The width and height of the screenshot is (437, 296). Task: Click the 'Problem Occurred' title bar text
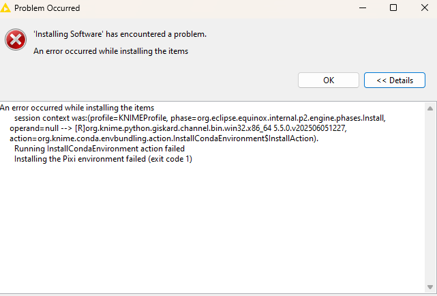47,8
